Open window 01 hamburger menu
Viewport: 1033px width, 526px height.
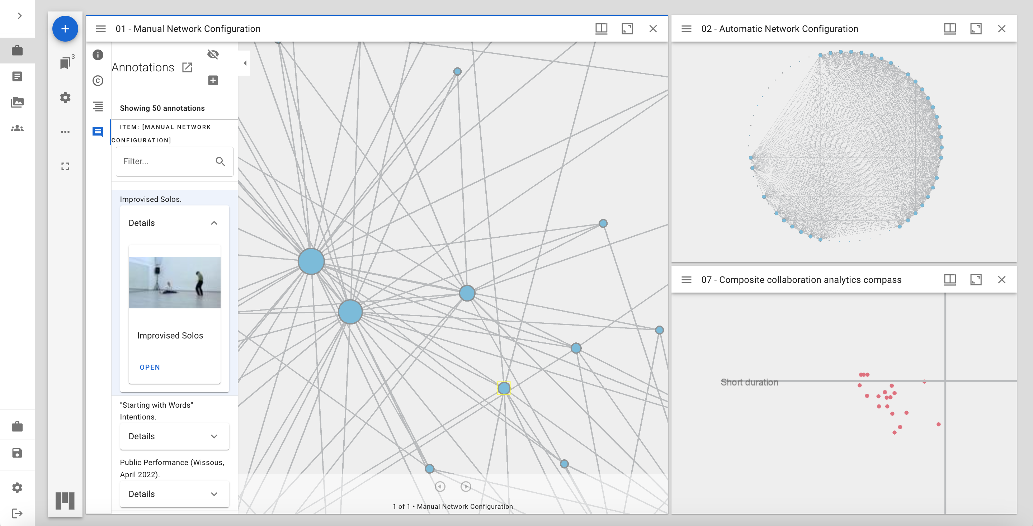pyautogui.click(x=101, y=29)
